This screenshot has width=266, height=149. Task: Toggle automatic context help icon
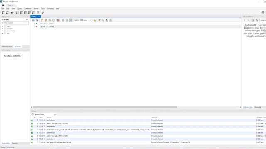(257, 20)
